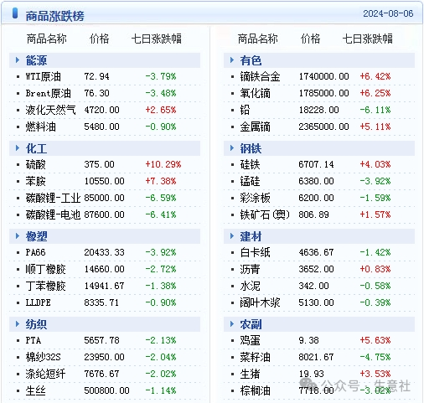The height and width of the screenshot is (403, 424).
Task: Open the 橡塑 category heading
Action: (x=36, y=236)
